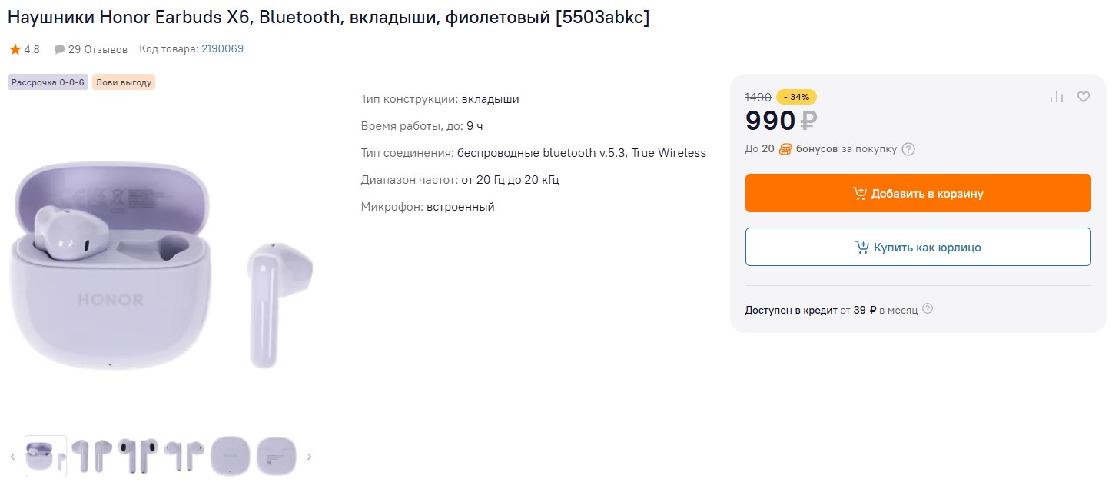This screenshot has height=489, width=1112.
Task: Select the Лови выгоду badge
Action: pyautogui.click(x=124, y=82)
